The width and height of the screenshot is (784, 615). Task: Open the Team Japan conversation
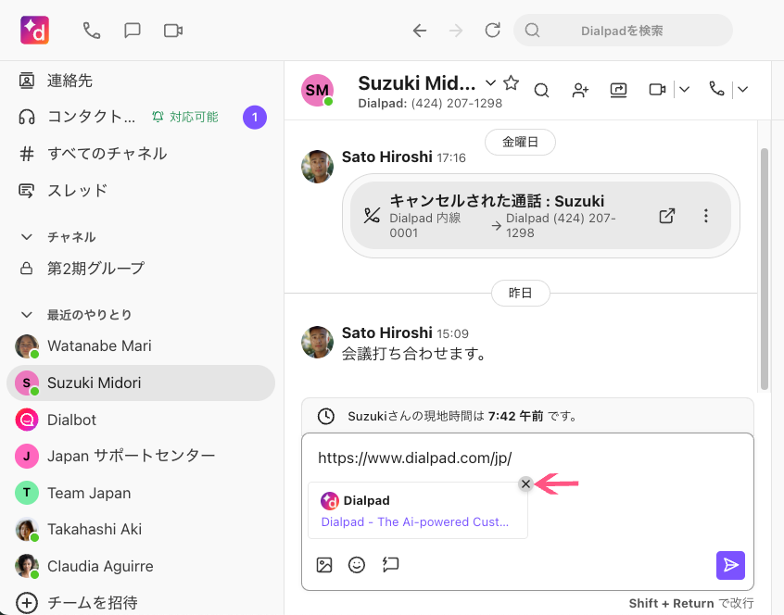point(89,493)
